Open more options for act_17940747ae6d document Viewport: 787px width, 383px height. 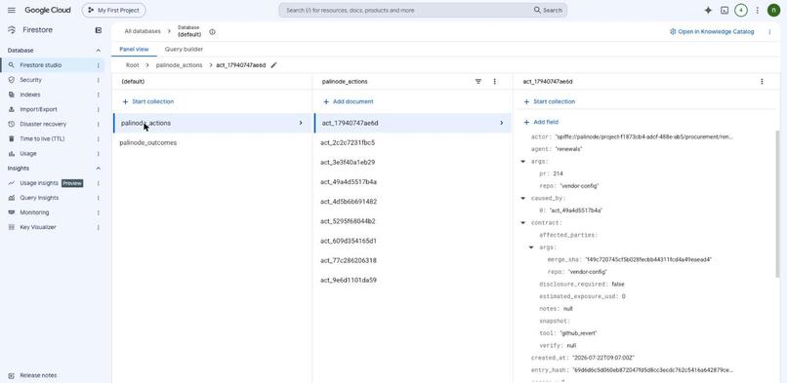[x=762, y=81]
